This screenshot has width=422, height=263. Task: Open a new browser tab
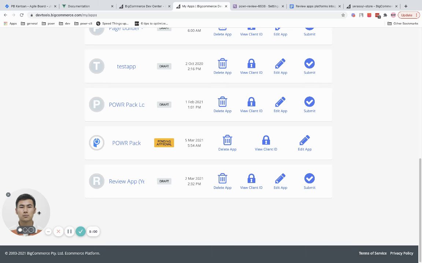[406, 6]
